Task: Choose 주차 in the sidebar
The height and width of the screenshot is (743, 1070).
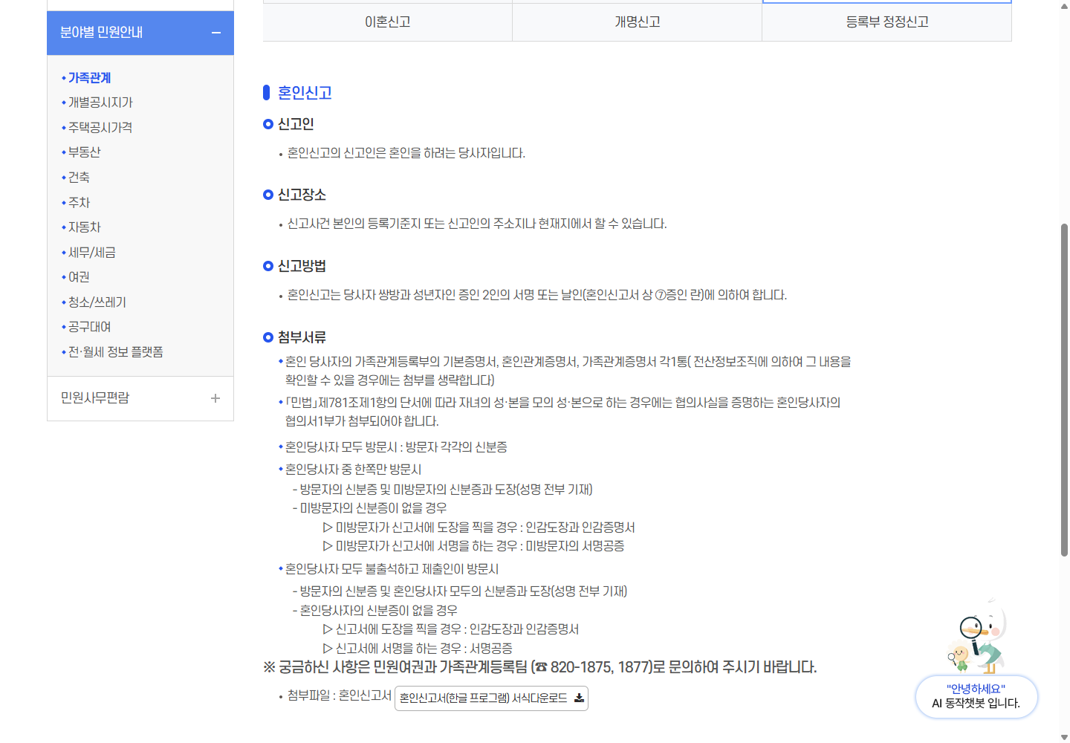Action: [79, 202]
